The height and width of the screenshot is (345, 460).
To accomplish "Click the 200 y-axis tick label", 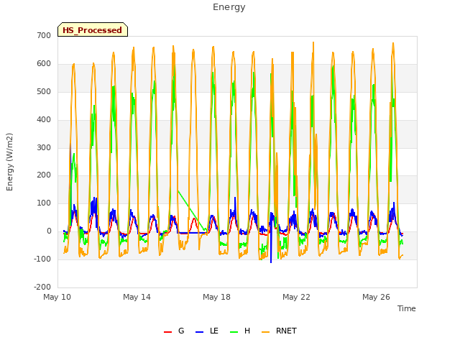I will [44, 175].
